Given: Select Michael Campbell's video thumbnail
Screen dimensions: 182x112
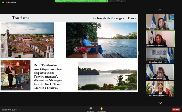Looking at the screenshot, I should click(x=160, y=55).
